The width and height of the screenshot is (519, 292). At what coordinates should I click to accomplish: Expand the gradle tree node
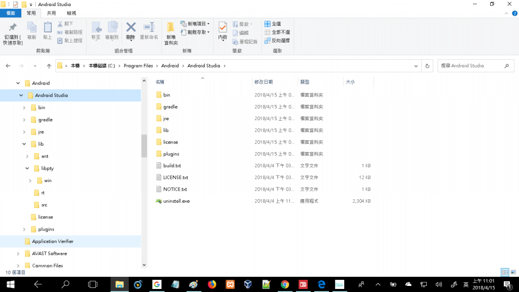coord(24,120)
